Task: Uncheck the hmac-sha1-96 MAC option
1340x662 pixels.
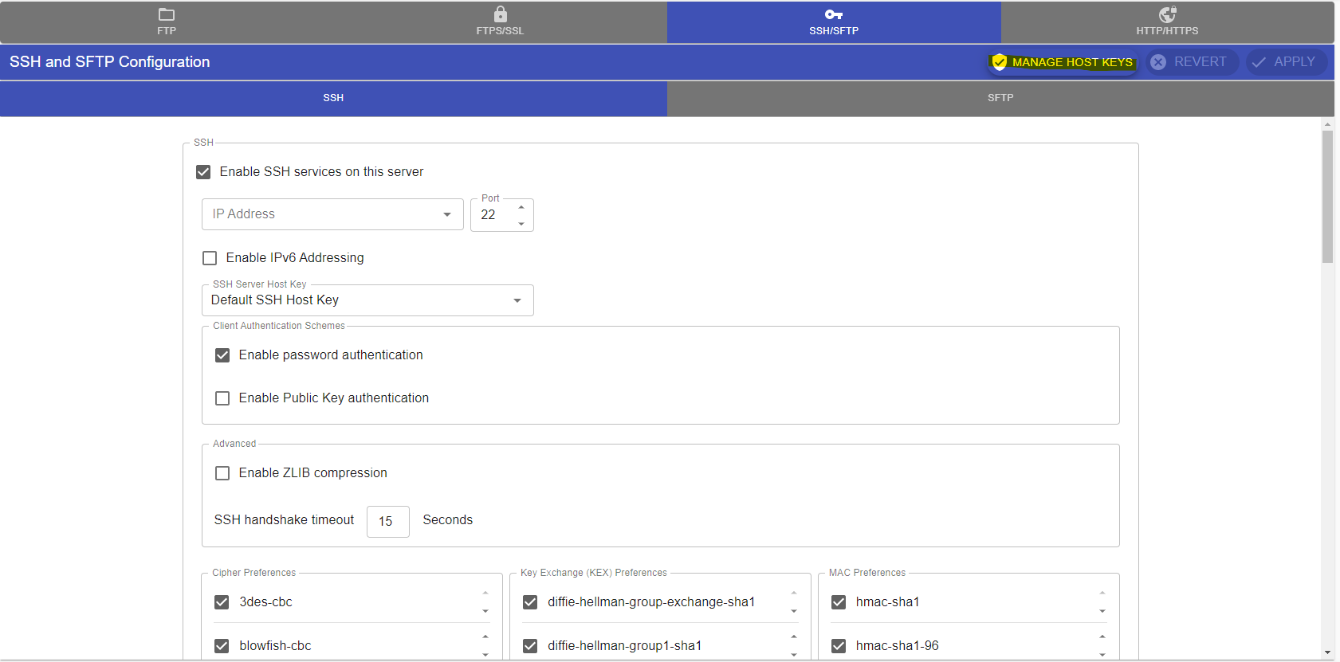Action: coord(839,646)
